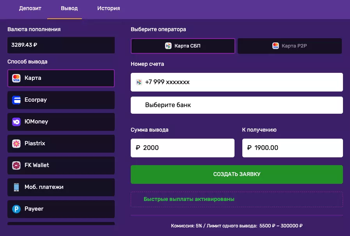
Task: Click the SBP icon in account number field
Action: tap(139, 82)
